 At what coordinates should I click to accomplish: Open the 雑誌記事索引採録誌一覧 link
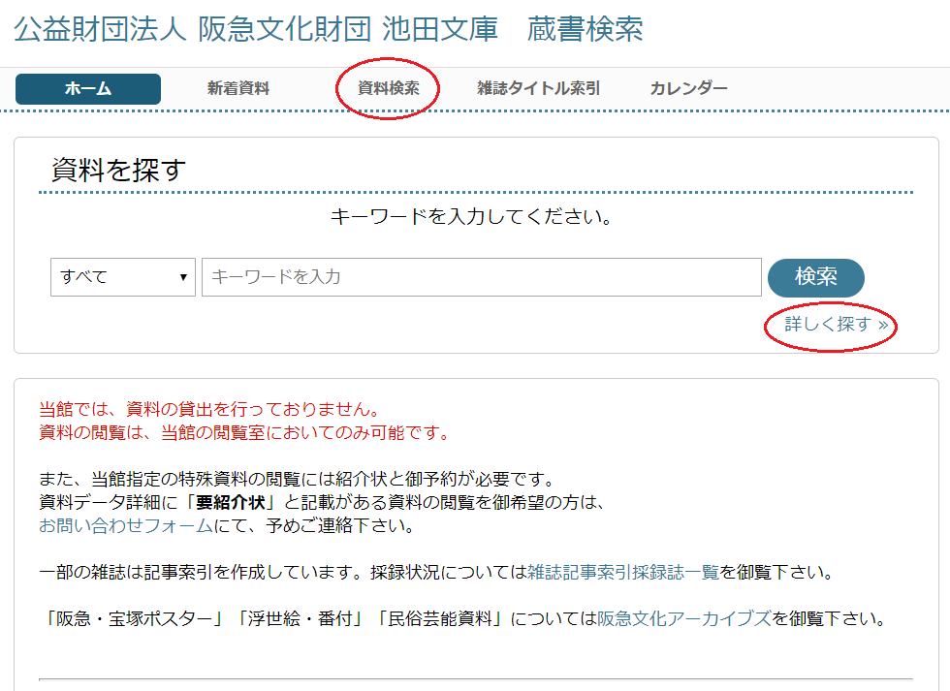point(622,573)
